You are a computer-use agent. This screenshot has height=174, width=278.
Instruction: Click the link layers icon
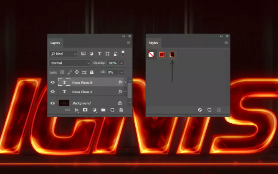pos(67,110)
